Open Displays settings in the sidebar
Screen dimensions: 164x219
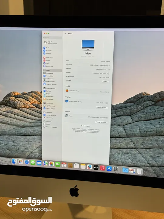47,91
